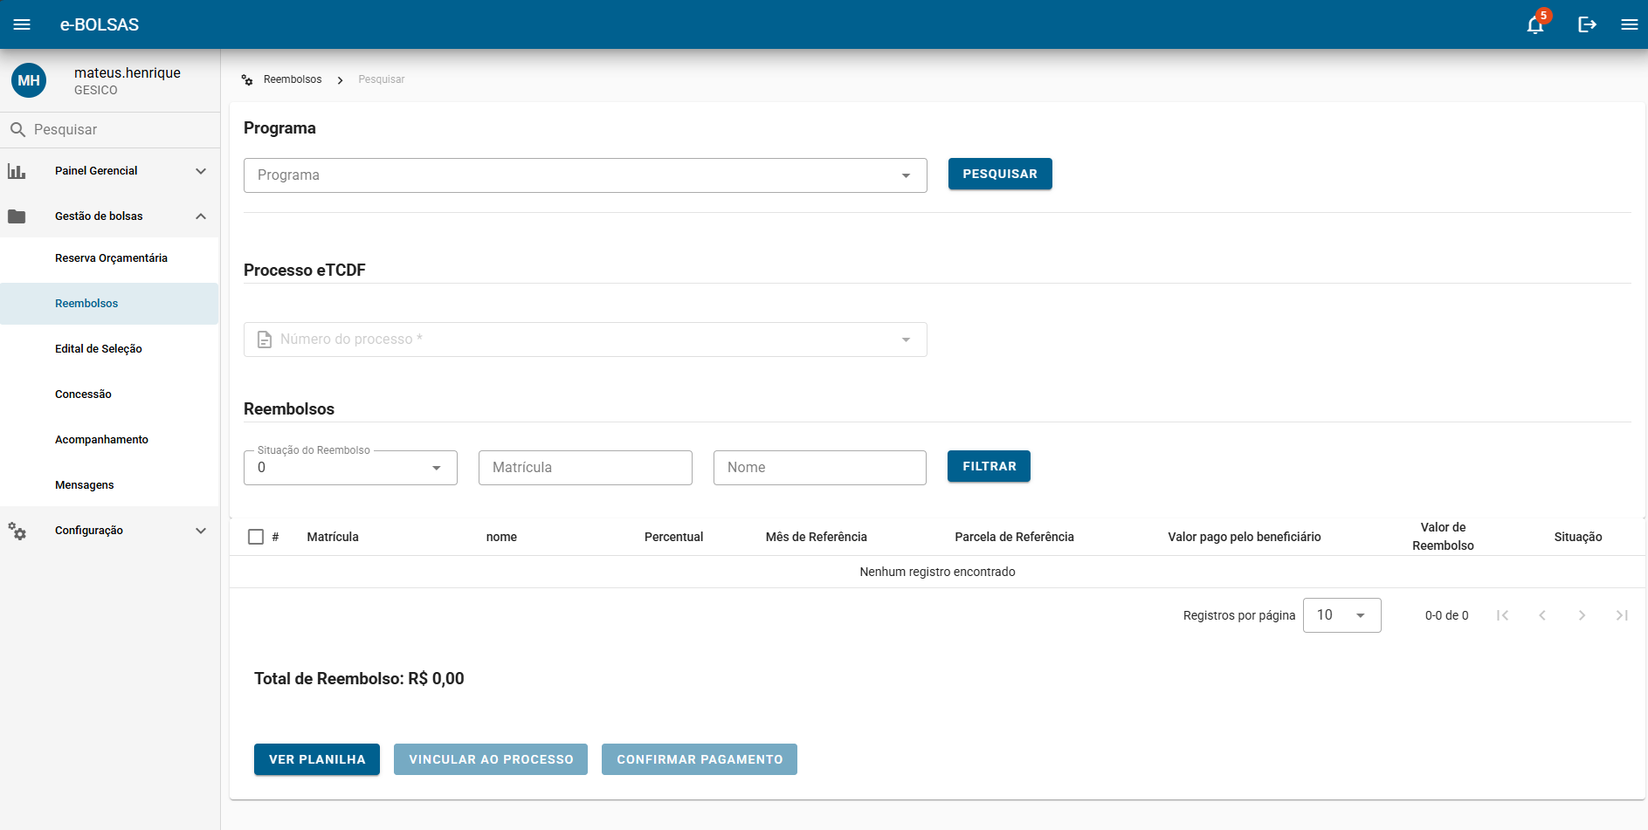Click the Nenhum registro encontrado message
The image size is (1648, 830).
(x=937, y=572)
